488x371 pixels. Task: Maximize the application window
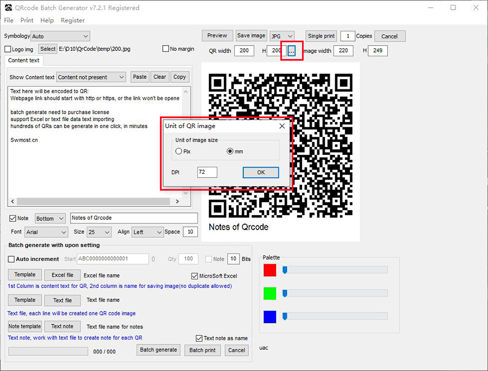tap(453, 8)
